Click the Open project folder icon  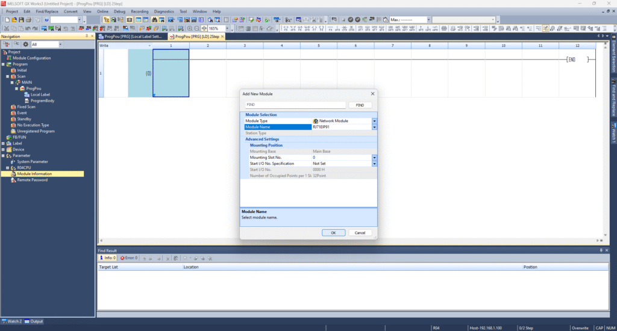point(14,20)
